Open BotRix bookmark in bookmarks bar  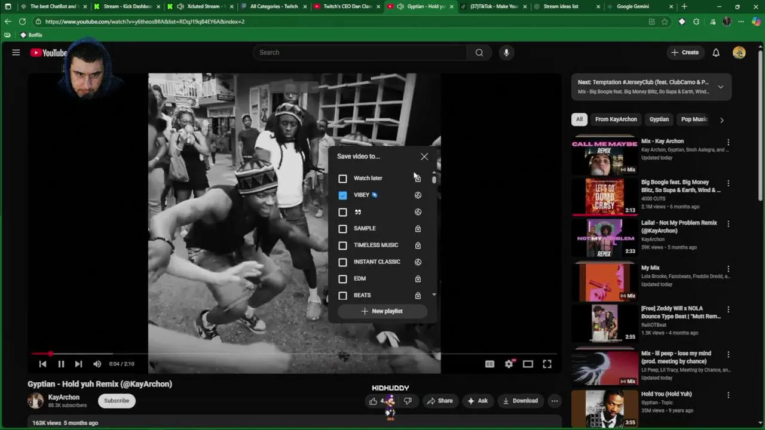(x=31, y=35)
